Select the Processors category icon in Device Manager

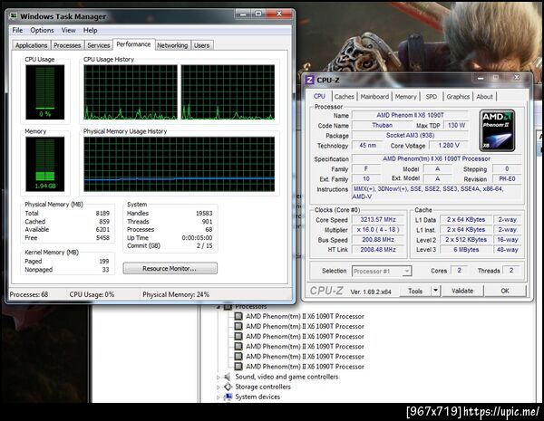tap(228, 307)
